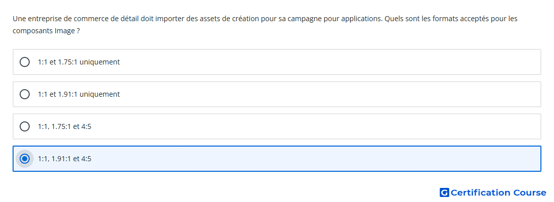Click the selected "1:1, 1.91:1 et 4:5" radio
Viewport: 554px width, 202px height.
tap(25, 159)
